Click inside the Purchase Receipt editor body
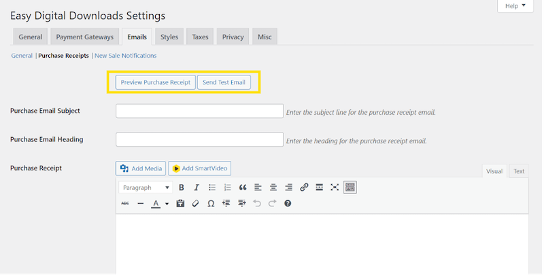The image size is (544, 275). pos(322,244)
